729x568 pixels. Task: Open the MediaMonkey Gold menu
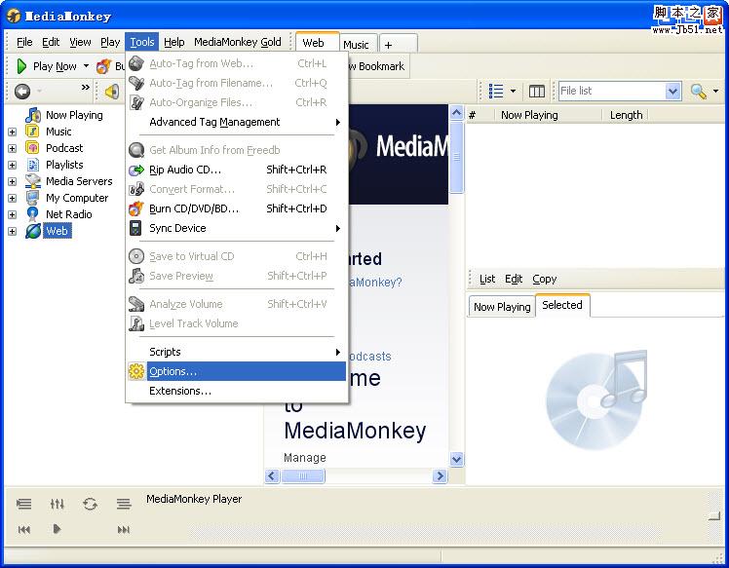click(238, 42)
